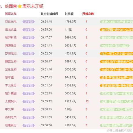Click the amount 3691.5万
Viewport: 133px width, 133px height.
pos(71,38)
